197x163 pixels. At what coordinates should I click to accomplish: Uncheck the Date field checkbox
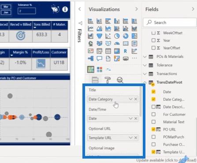pyautogui.click(x=153, y=92)
